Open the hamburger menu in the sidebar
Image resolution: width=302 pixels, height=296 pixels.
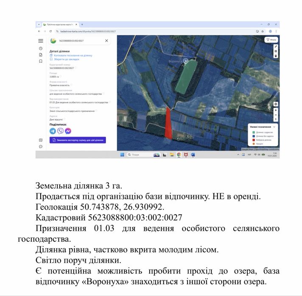(41, 41)
